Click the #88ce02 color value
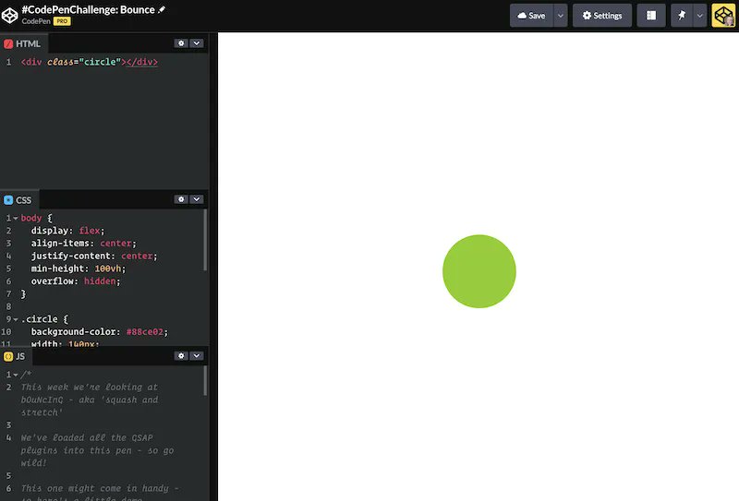Viewport: 739px width, 501px height. click(x=147, y=331)
